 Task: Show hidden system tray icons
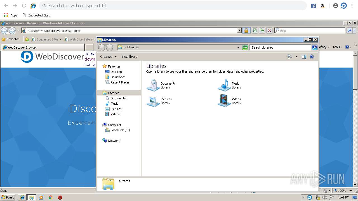click(303, 197)
